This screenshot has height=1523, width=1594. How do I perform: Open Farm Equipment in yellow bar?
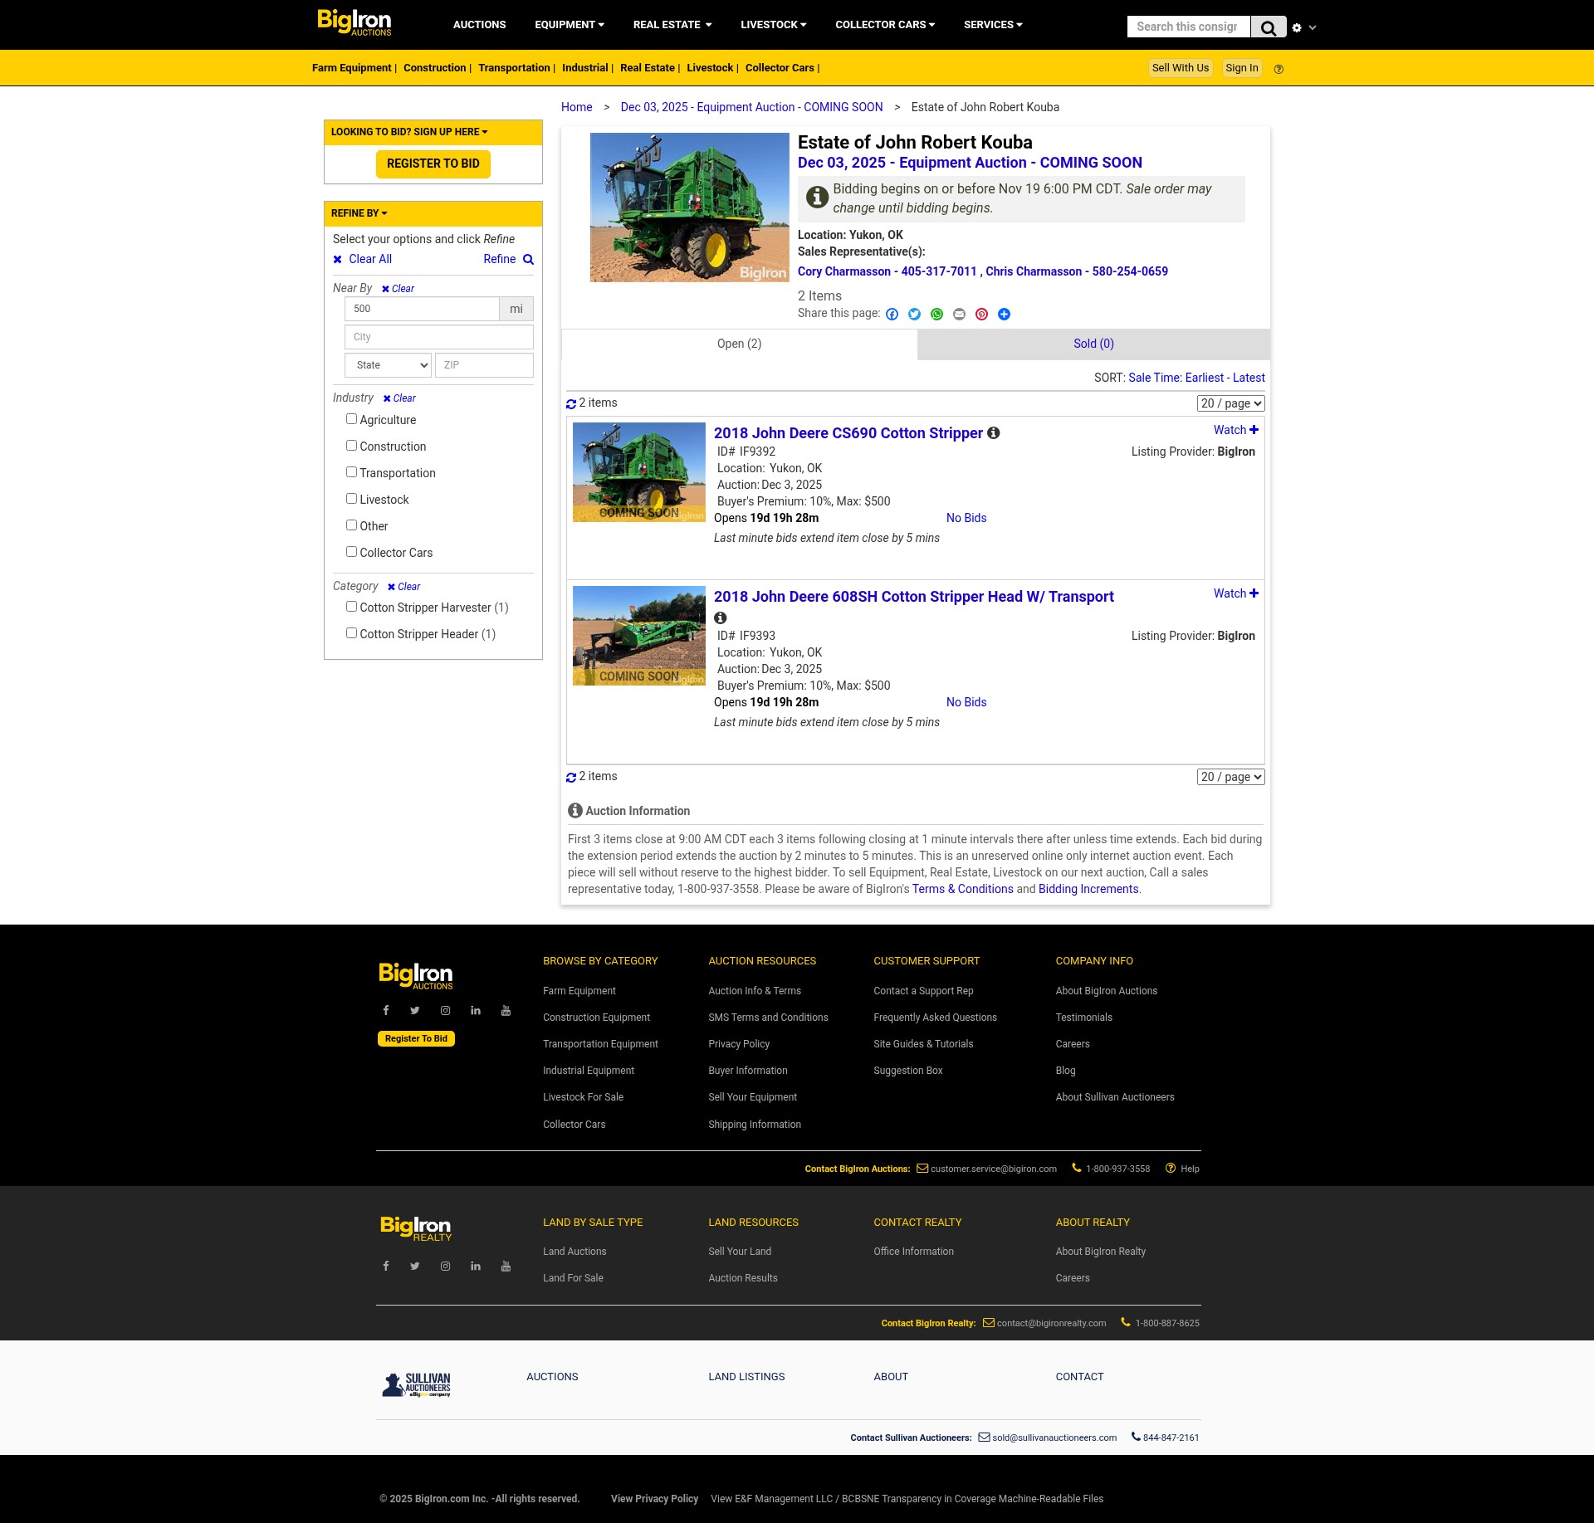tap(351, 68)
